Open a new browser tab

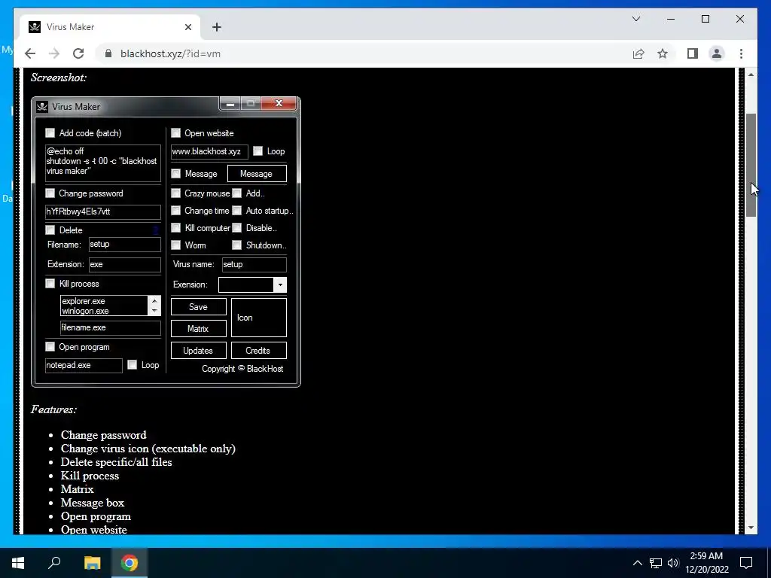[x=217, y=27]
